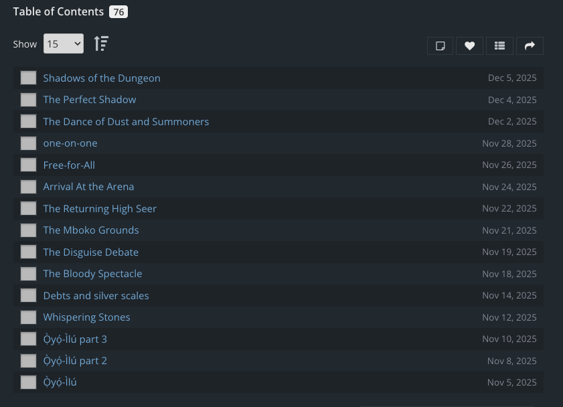Open Arrival At the Arena chapter
The image size is (563, 407).
pos(88,187)
